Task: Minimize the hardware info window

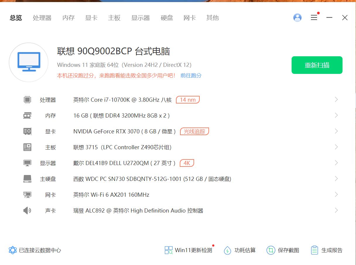Action: point(329,18)
